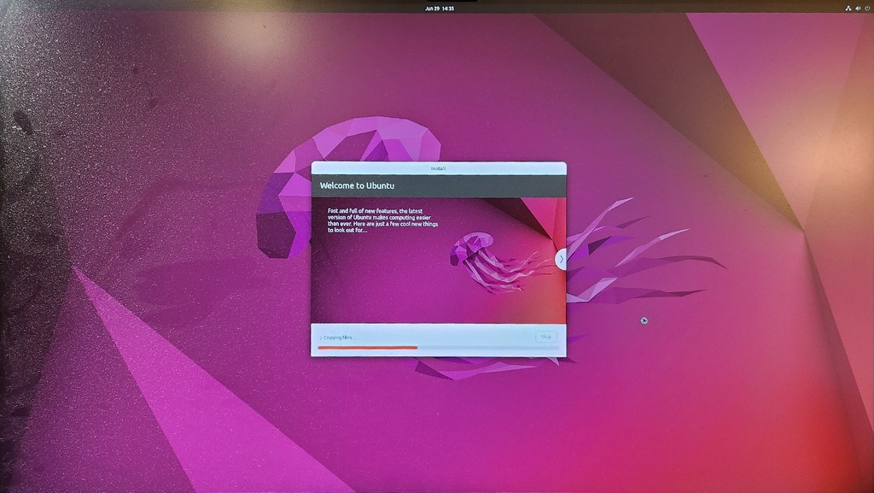Click the Skip button in installer

[x=545, y=337]
